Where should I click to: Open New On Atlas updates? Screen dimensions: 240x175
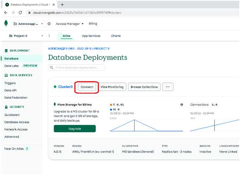point(14,148)
